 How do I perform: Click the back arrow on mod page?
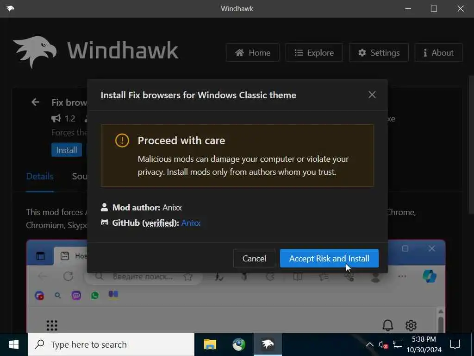(35, 102)
